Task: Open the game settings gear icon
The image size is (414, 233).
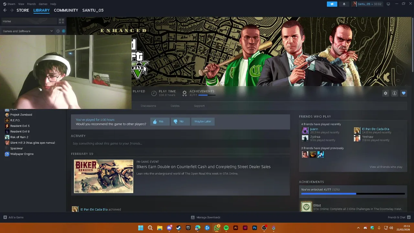Action: coord(386,93)
